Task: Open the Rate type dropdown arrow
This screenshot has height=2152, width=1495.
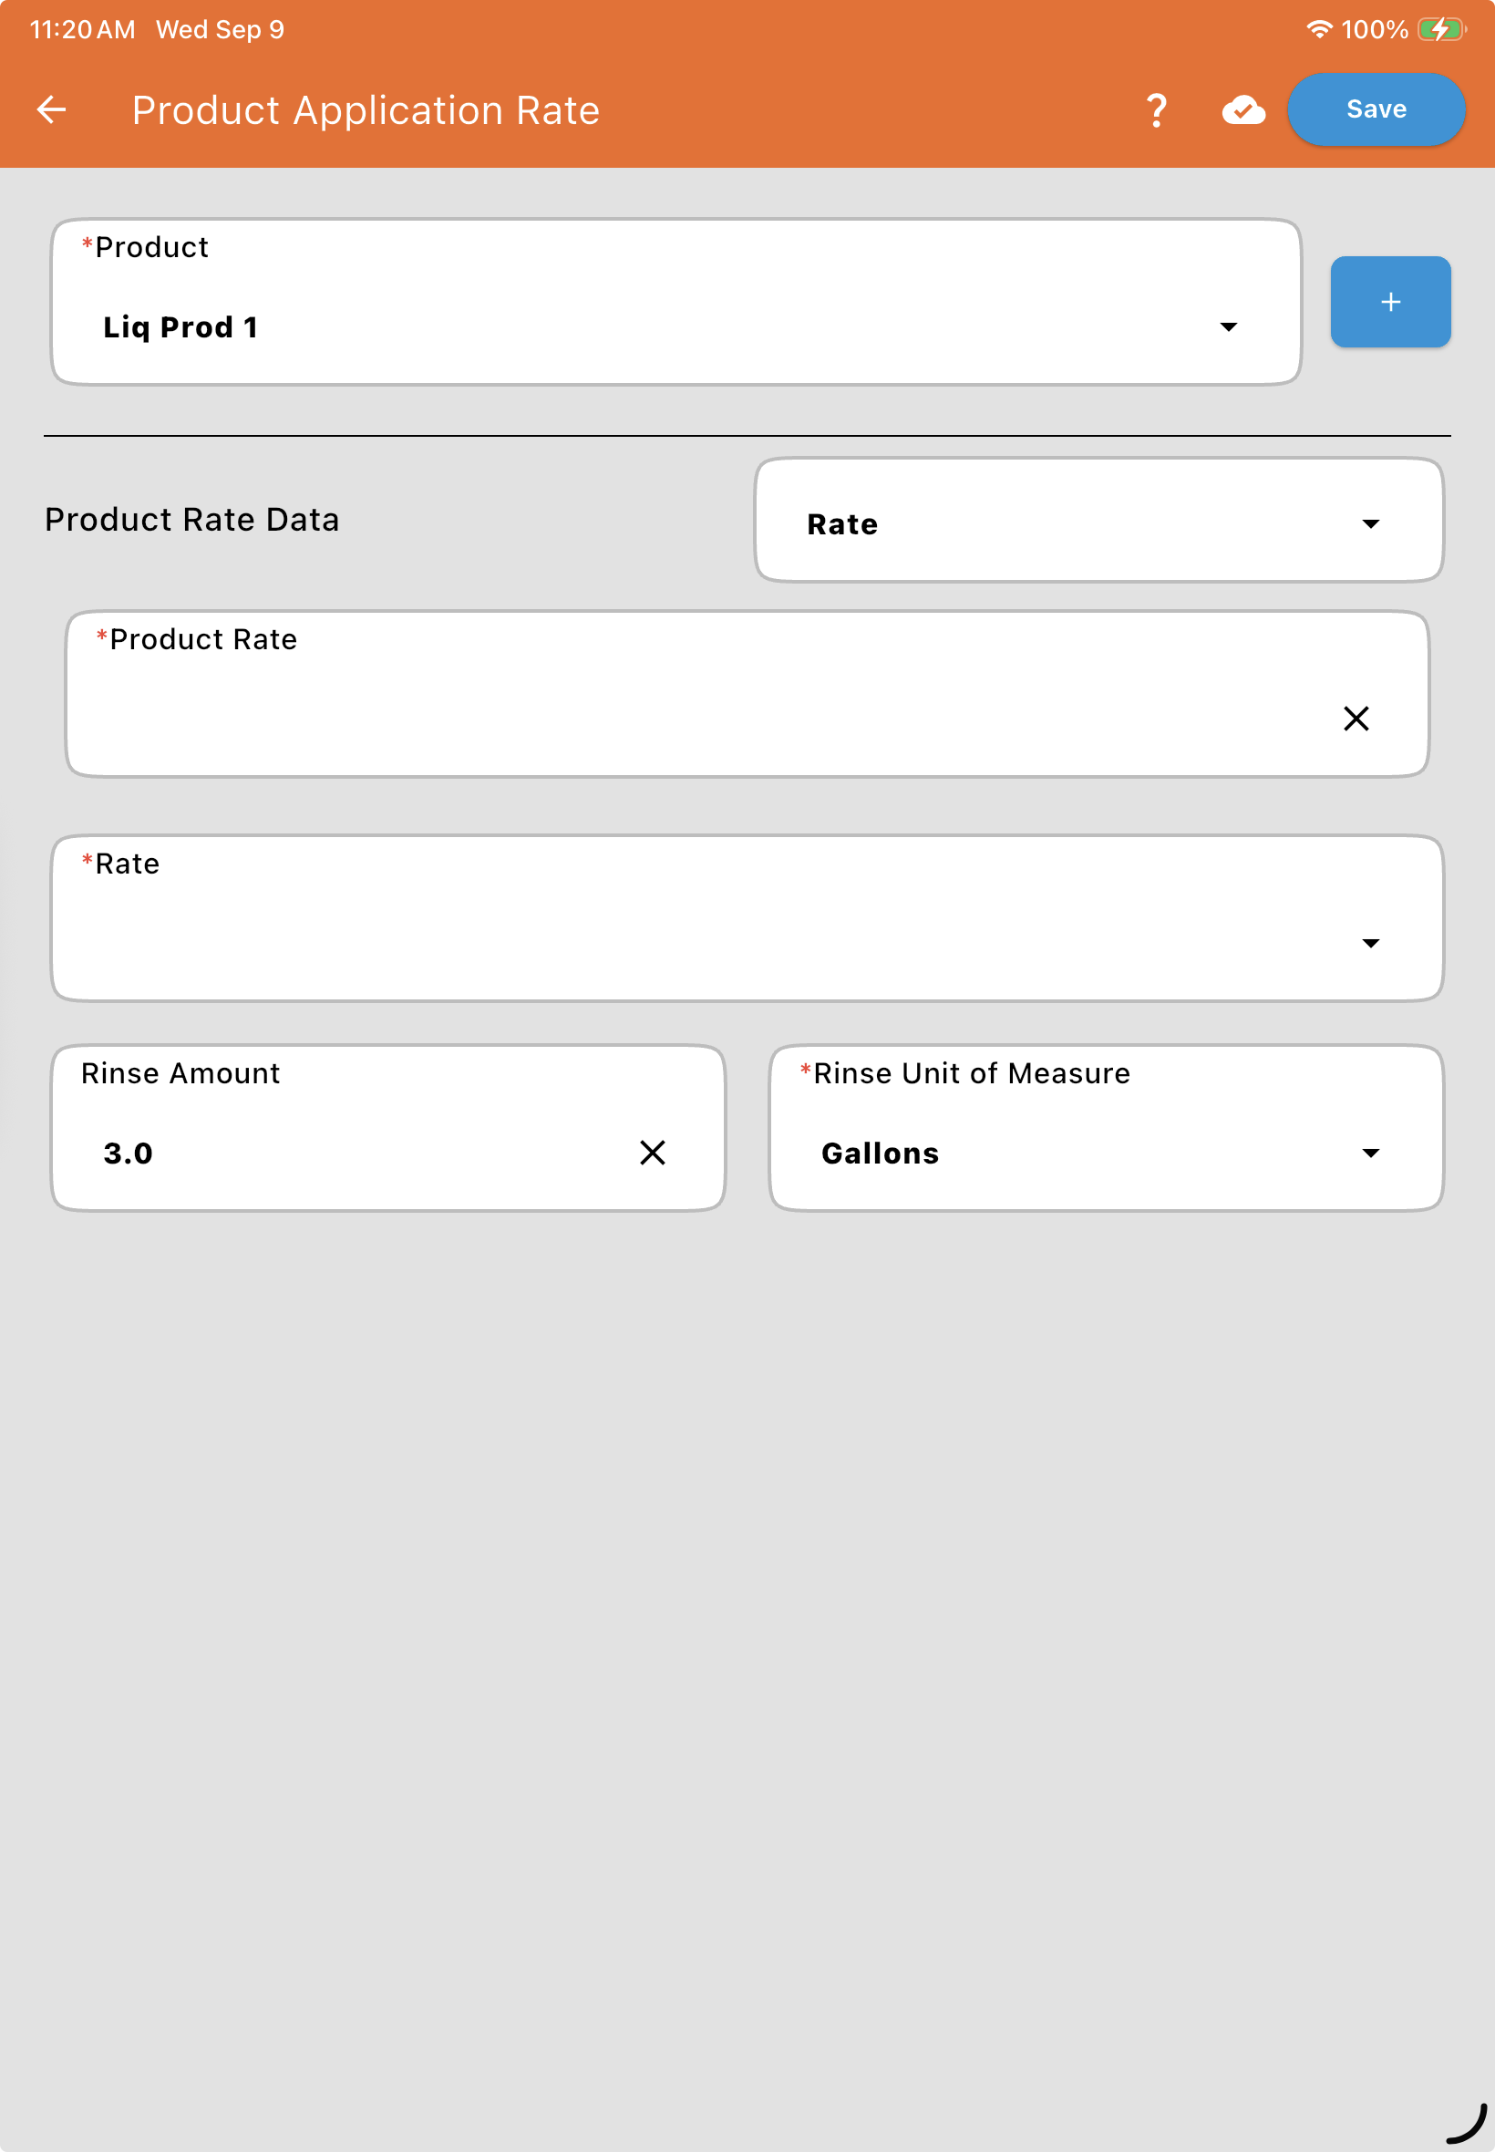Action: tap(1370, 523)
